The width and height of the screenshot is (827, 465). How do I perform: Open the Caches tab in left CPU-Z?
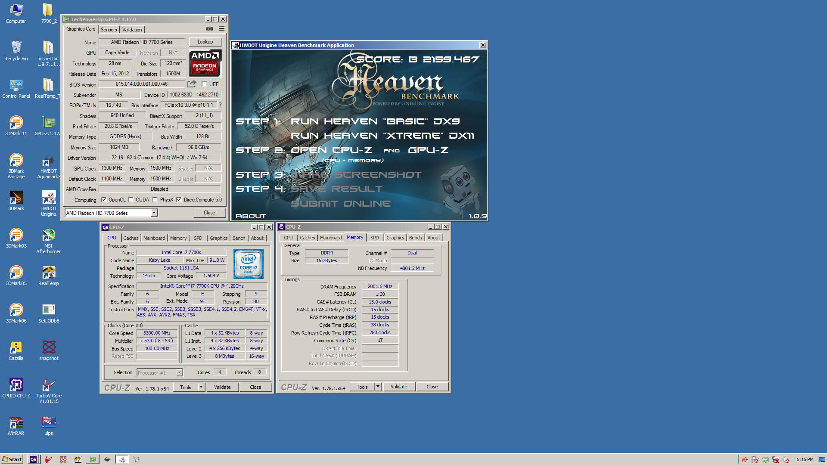(x=131, y=238)
